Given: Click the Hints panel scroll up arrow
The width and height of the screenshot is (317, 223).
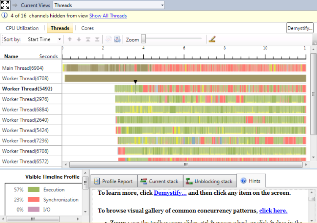Looking at the screenshot, I should (312, 192).
